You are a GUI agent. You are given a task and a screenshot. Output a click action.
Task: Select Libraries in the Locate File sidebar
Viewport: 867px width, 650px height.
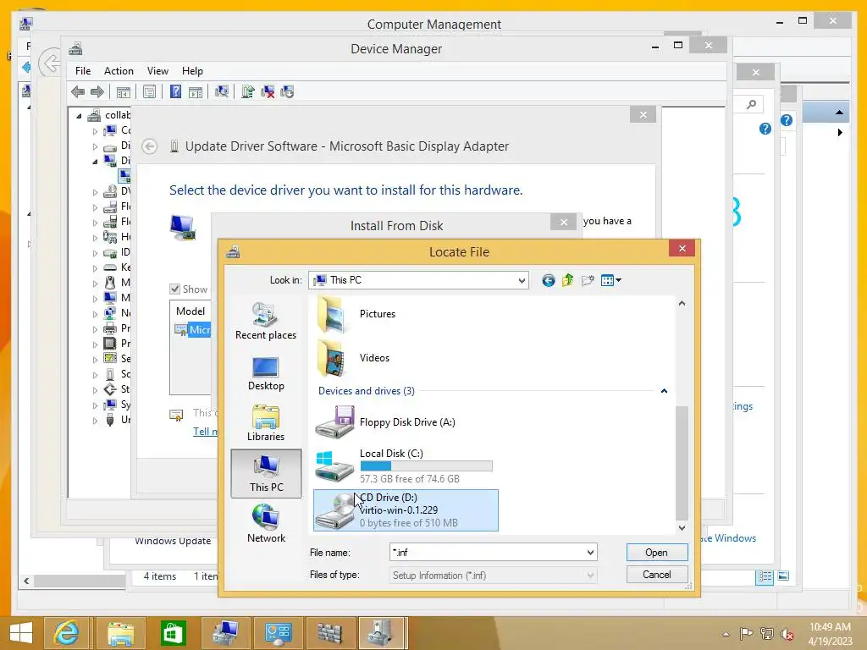tap(266, 423)
